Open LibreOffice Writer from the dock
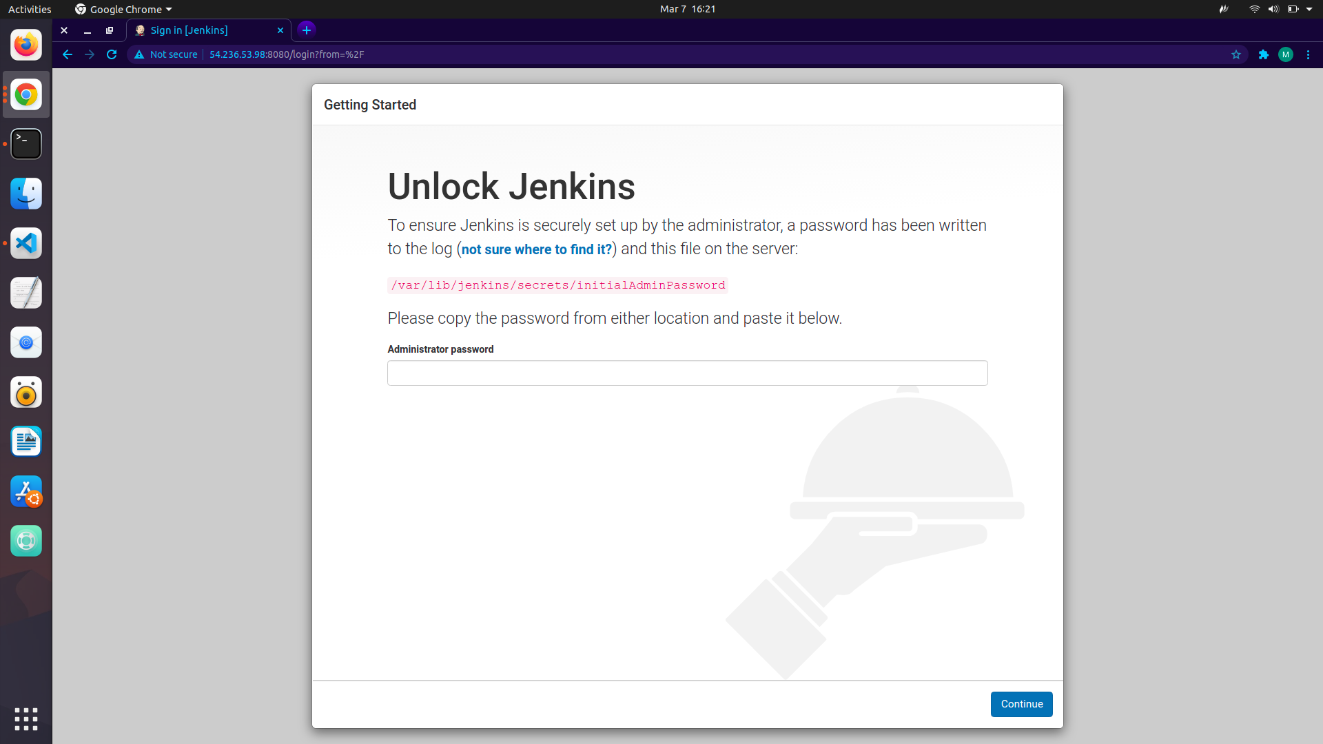 (x=26, y=442)
